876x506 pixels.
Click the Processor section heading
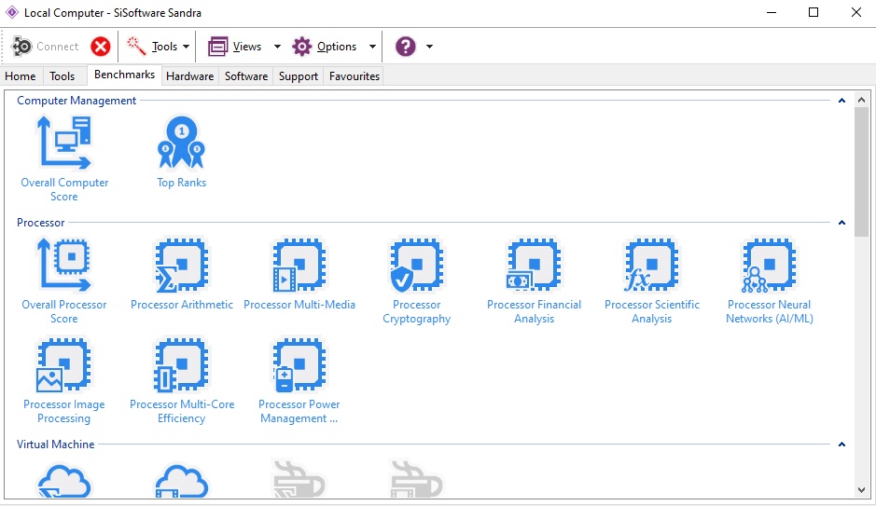pyautogui.click(x=41, y=223)
